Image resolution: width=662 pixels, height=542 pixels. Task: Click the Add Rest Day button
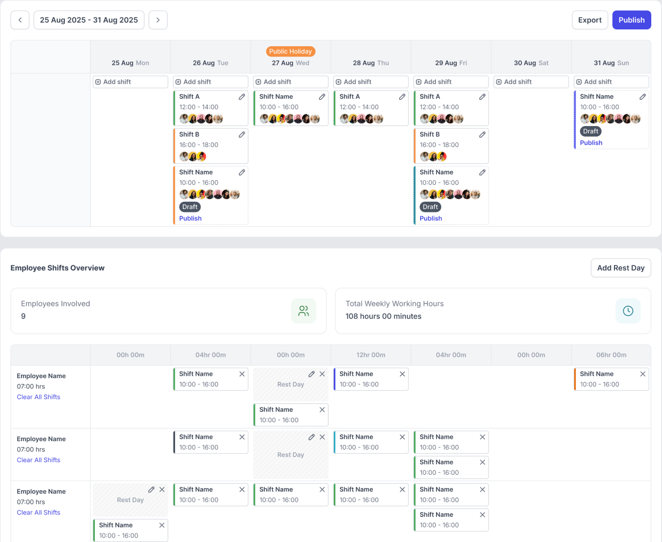[x=620, y=268]
